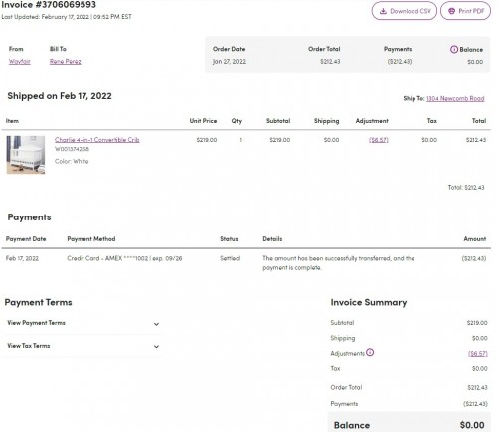Click the printer icon in Print PDF
Viewport: 497px width, 432px height.
[451, 11]
